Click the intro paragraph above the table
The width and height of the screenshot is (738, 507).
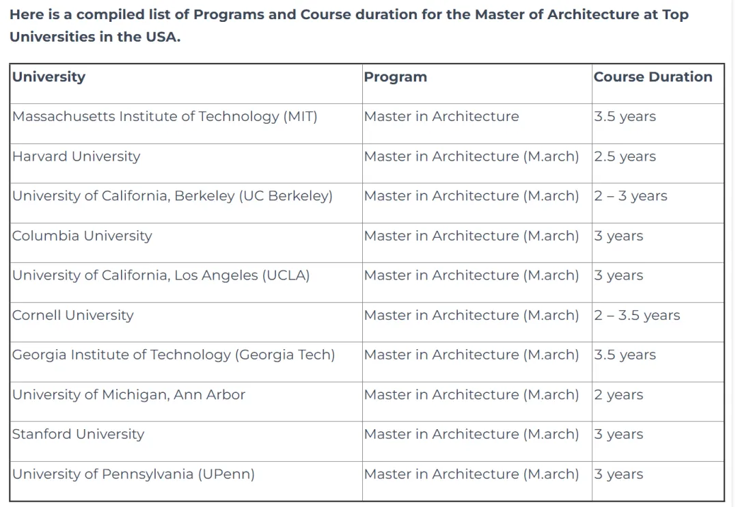(348, 25)
